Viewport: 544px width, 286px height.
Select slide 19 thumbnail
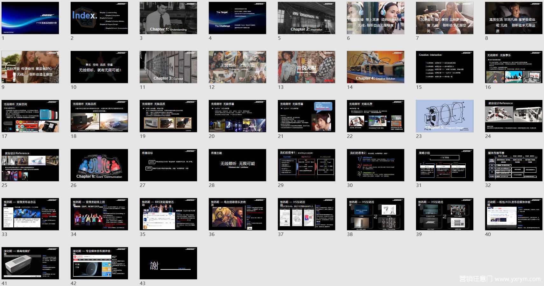coord(168,116)
